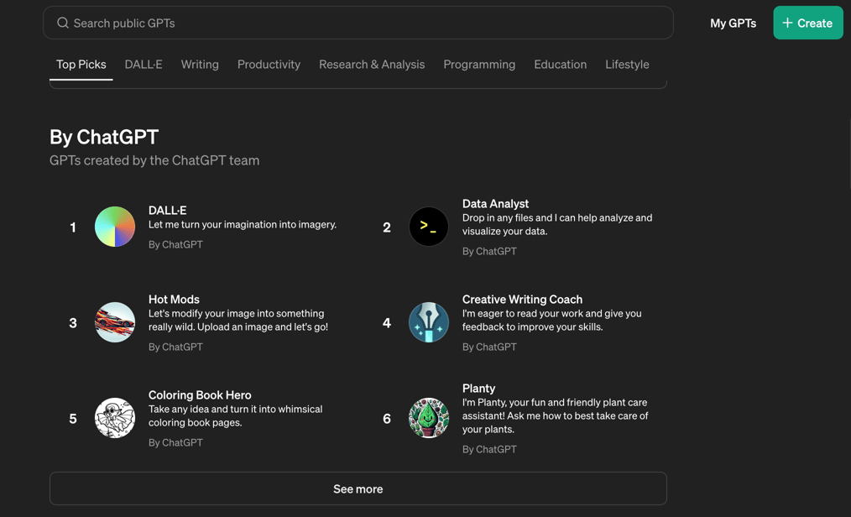Open the Research & Analysis section
Image resolution: width=851 pixels, height=517 pixels.
[372, 64]
